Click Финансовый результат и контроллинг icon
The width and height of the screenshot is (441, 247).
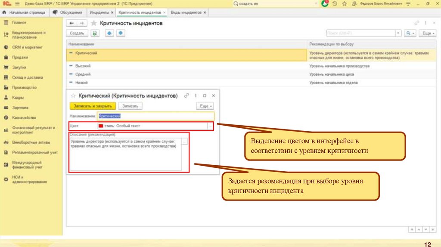coord(6,130)
